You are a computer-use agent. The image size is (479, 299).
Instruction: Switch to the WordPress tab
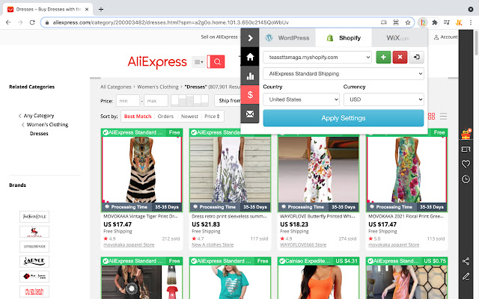coord(287,38)
